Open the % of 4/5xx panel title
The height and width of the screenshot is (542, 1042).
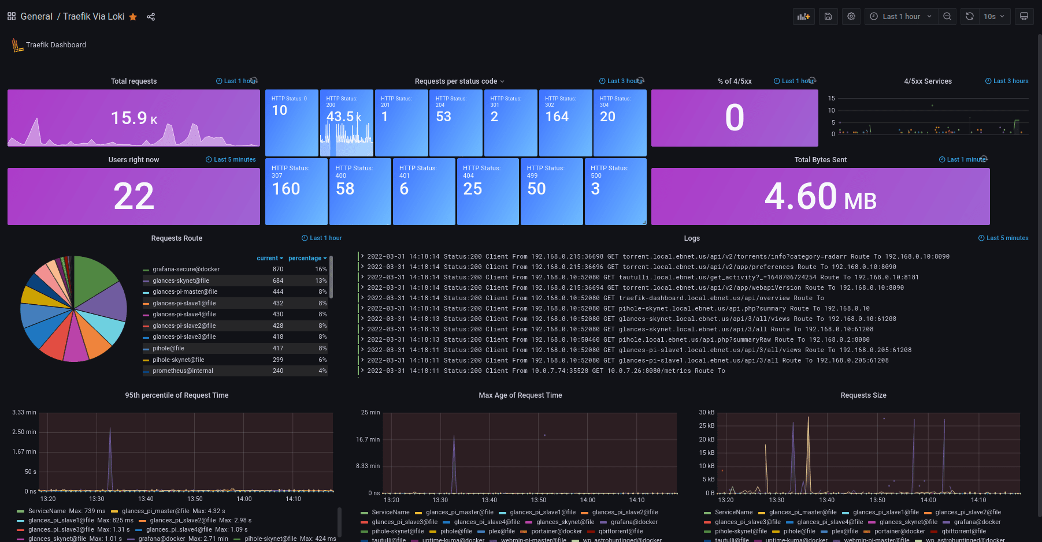point(735,81)
